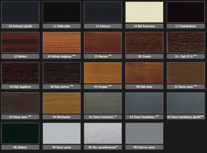Image resolution: width=207 pixels, height=153 pixels.
Task: Choose the 24 Wiśnia daglezja wood sample
Action: pyautogui.click(x=62, y=43)
